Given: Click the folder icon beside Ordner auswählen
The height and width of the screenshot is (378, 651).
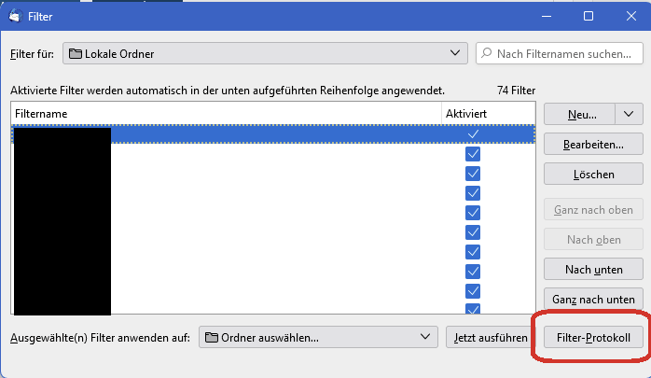Looking at the screenshot, I should (x=211, y=337).
